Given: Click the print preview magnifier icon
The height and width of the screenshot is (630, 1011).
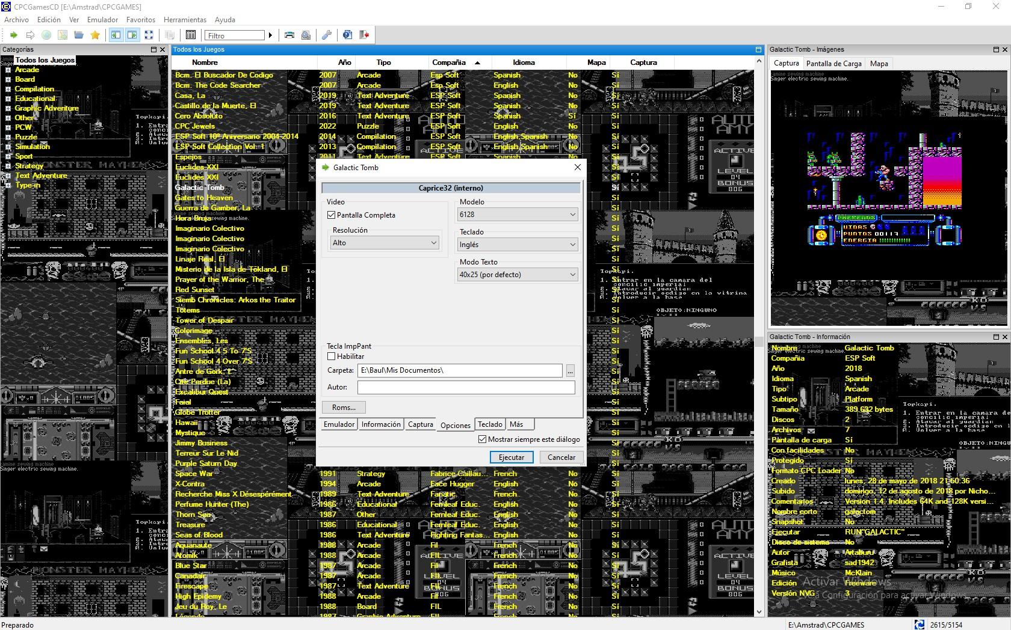Looking at the screenshot, I should (306, 35).
